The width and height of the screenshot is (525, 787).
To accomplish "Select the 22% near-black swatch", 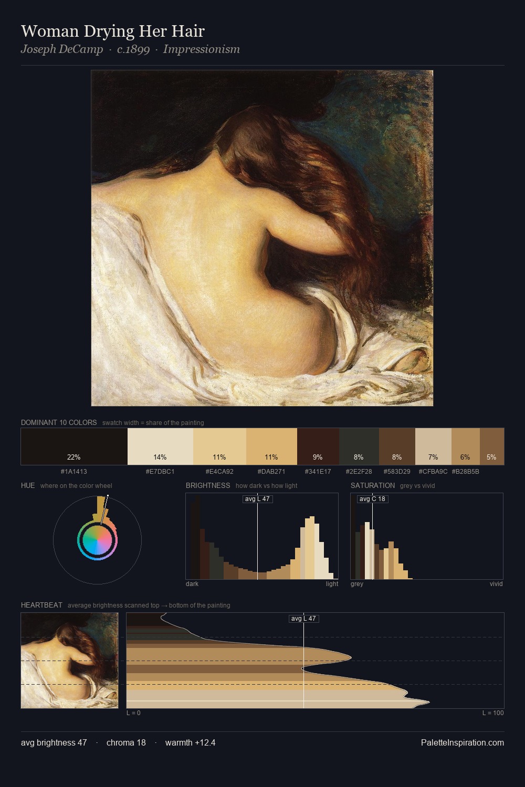I will pyautogui.click(x=74, y=446).
